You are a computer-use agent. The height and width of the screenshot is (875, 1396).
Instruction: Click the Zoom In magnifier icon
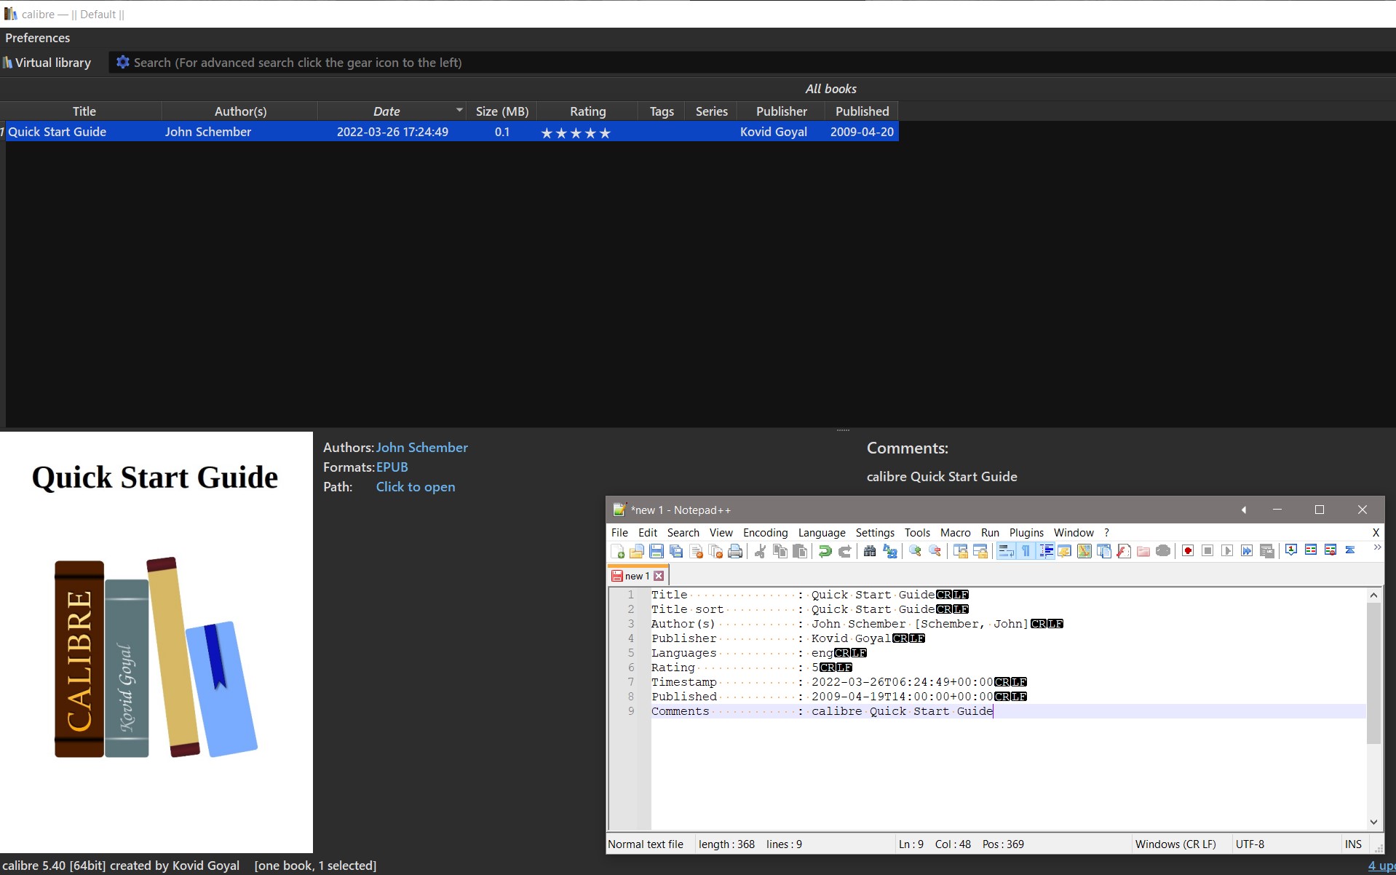pyautogui.click(x=915, y=551)
